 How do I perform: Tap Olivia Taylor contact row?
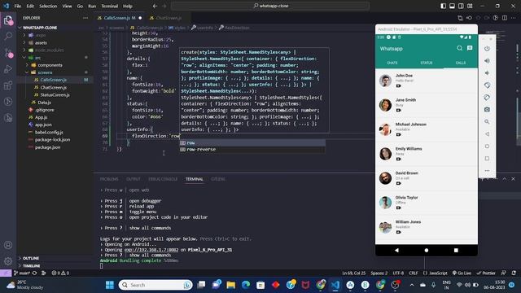[427, 203]
